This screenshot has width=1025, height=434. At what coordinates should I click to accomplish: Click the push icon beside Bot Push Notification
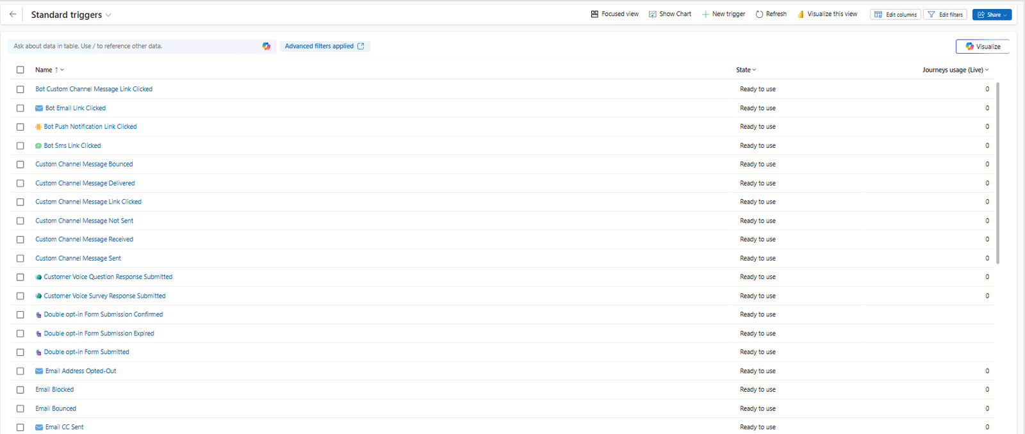38,127
